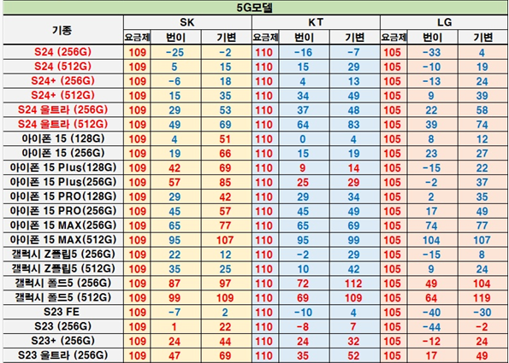Select the S23 울트라 (256G) row label
This screenshot has height=363, width=509.
click(63, 355)
